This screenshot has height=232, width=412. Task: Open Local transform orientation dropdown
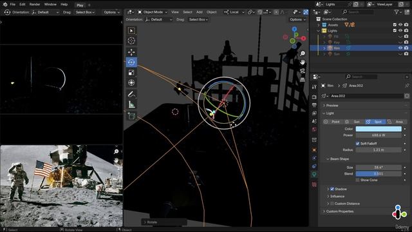coord(234,12)
